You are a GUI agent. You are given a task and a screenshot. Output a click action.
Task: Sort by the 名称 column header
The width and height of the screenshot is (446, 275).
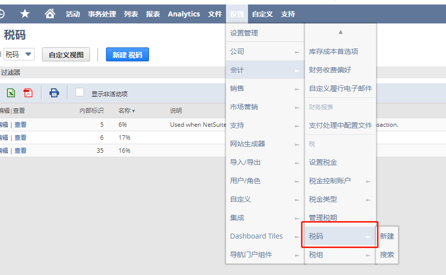tap(124, 111)
